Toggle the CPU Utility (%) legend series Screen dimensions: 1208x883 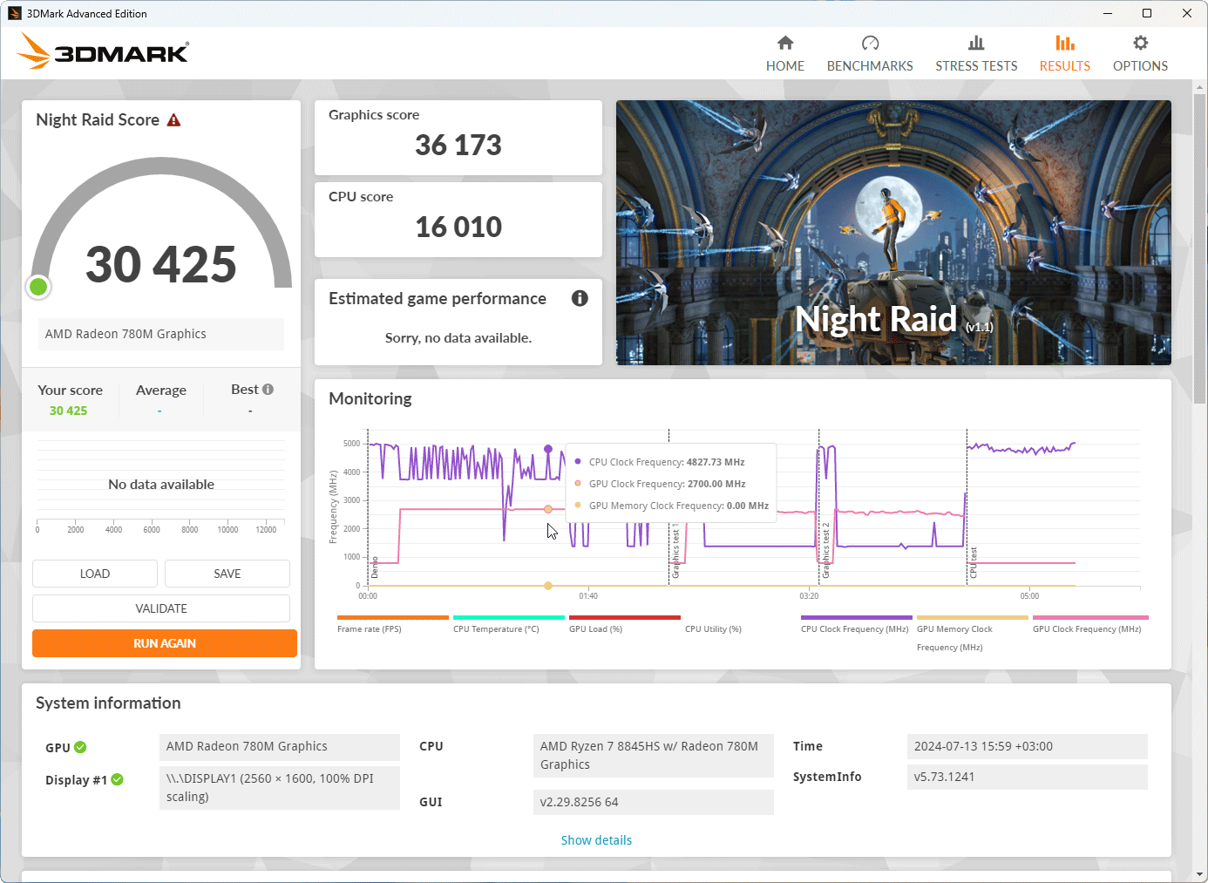[713, 629]
